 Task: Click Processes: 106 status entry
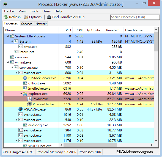(90, 152)
